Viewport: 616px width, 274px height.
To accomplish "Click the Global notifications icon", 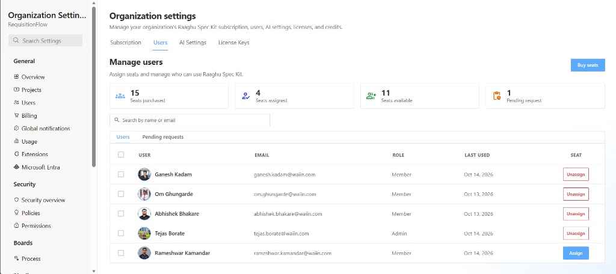I will click(16, 129).
